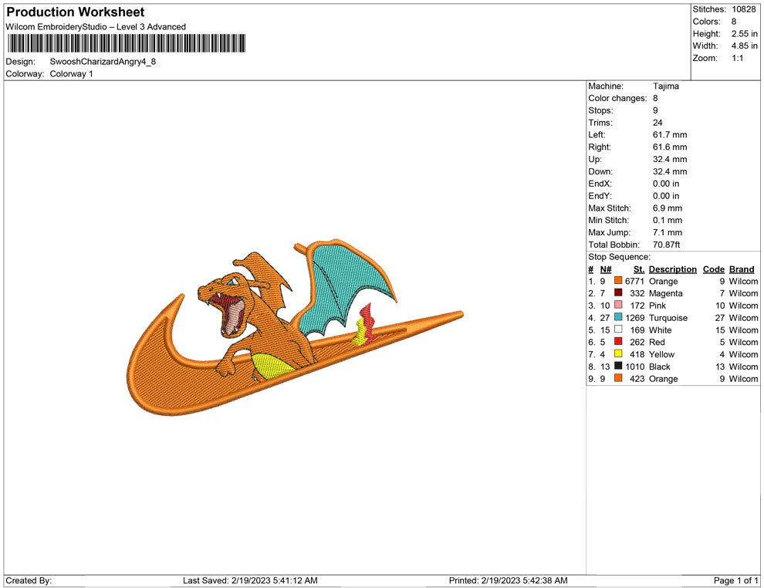Click the Page 1 of 1 footer text
The width and height of the screenshot is (764, 588).
[736, 580]
